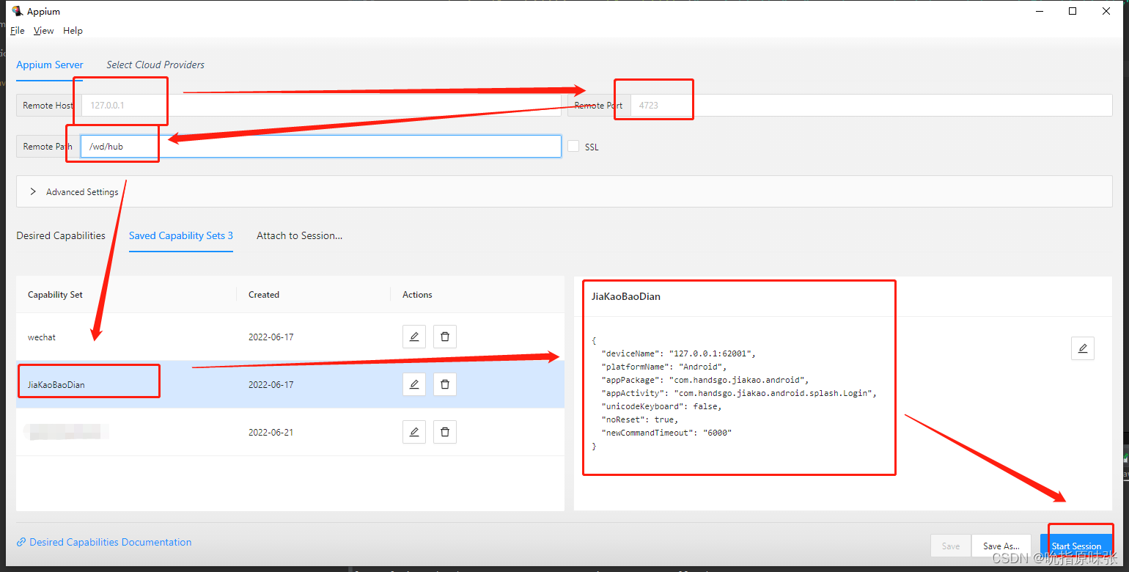Open Attach to Session tab
This screenshot has height=572, width=1129.
coord(299,235)
